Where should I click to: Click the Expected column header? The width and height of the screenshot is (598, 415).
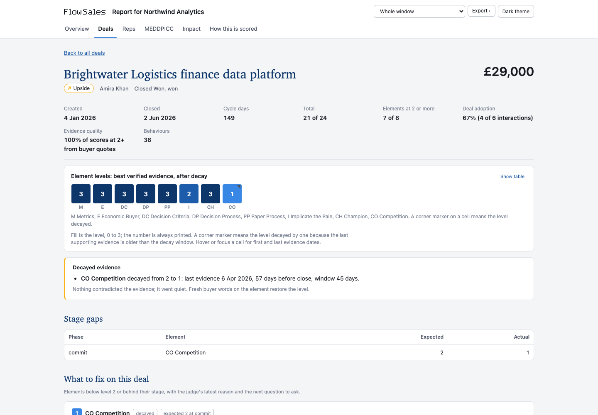click(432, 337)
